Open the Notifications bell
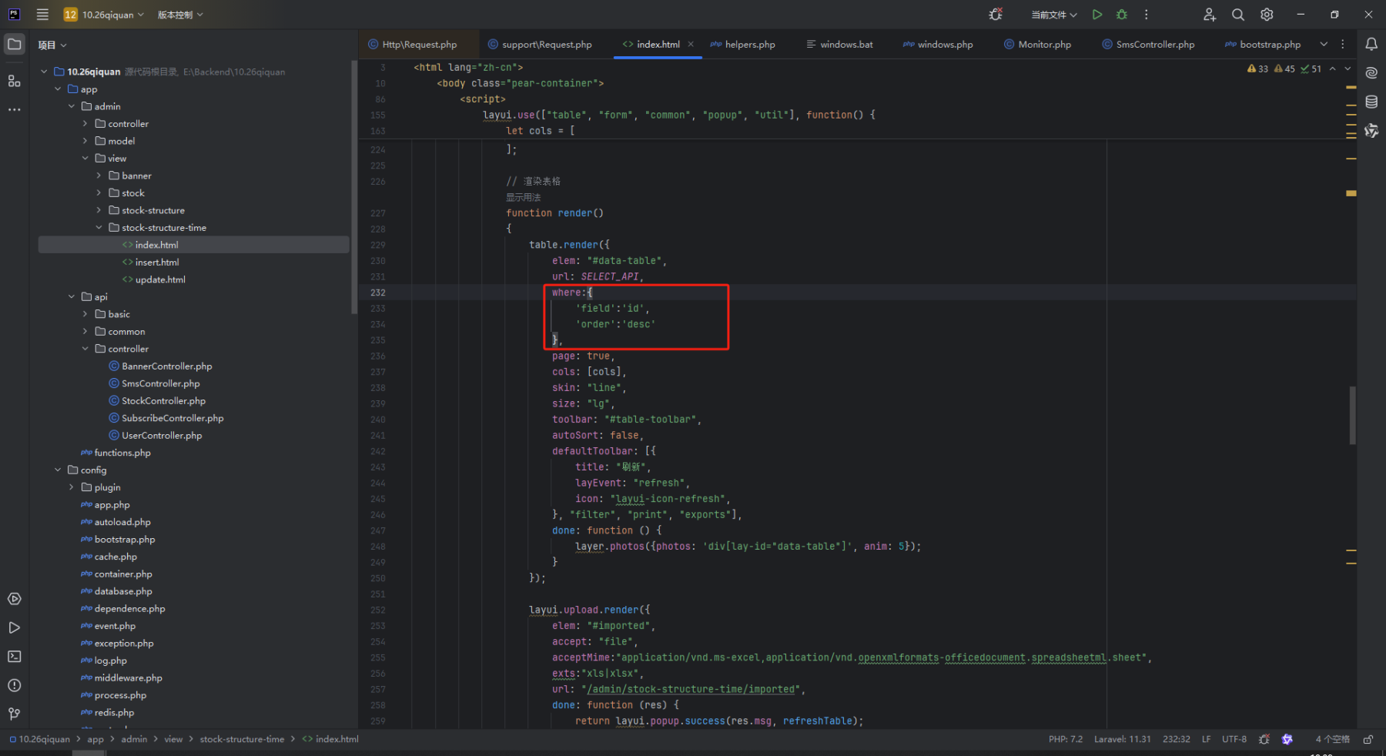1386x756 pixels. click(1371, 45)
